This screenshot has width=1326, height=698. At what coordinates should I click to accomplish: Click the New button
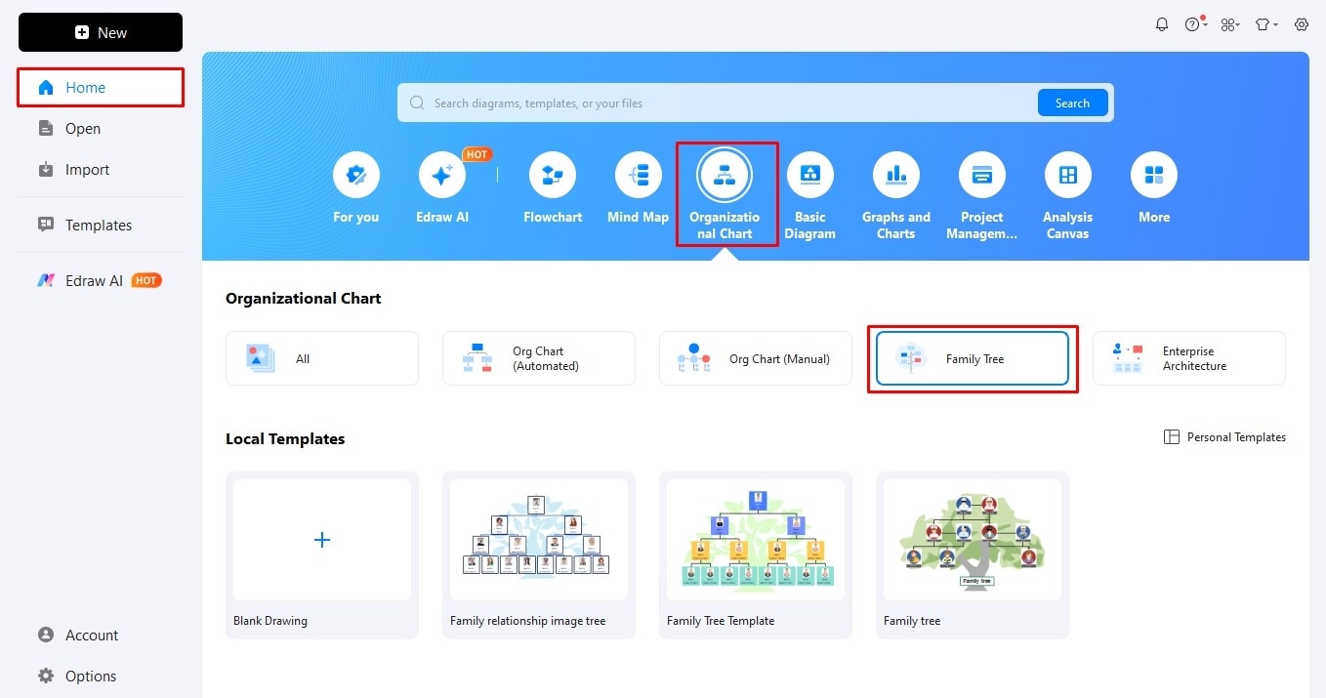[101, 32]
